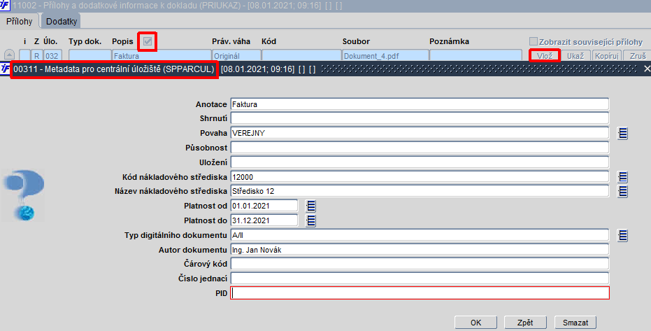The image size is (651, 331).
Task: Click the Smazat button
Action: pyautogui.click(x=575, y=323)
